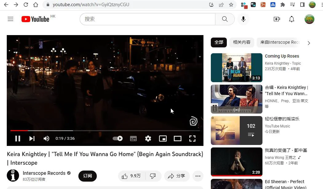Screen dimensions: 323x189
Task: Open the browser extensions puzzle menu
Action: [x=283, y=5]
